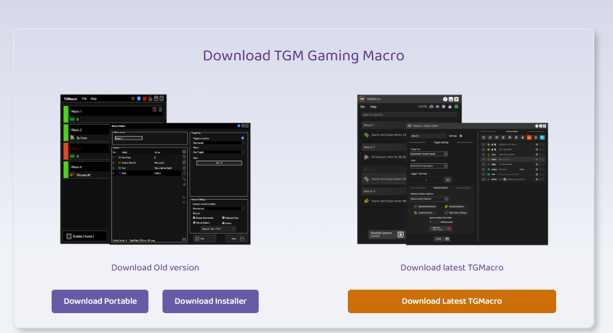Screen dimensions: 613x333
Task: Click the Download Installer button
Action: pos(211,301)
